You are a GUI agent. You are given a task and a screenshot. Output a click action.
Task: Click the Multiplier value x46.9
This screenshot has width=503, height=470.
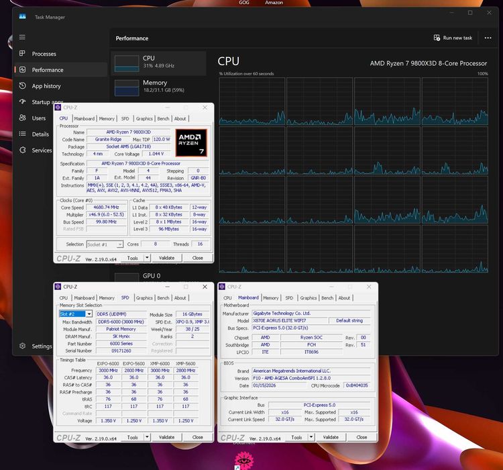click(x=106, y=215)
